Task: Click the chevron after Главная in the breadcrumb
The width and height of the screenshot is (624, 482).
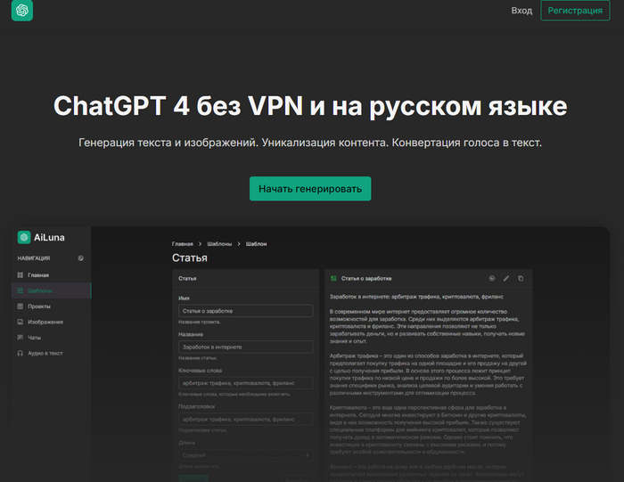Action: (201, 244)
